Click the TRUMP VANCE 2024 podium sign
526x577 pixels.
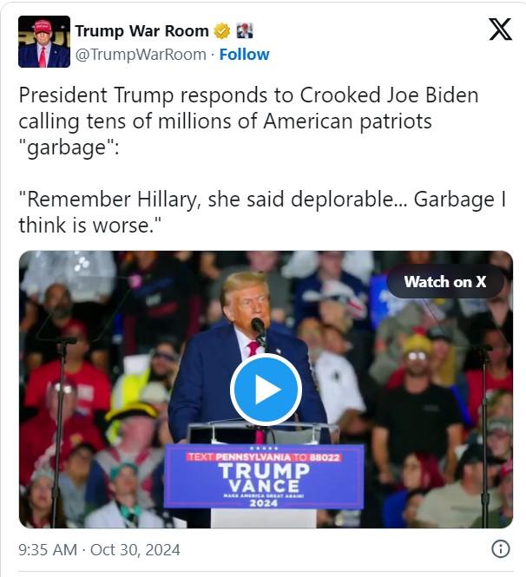point(264,476)
